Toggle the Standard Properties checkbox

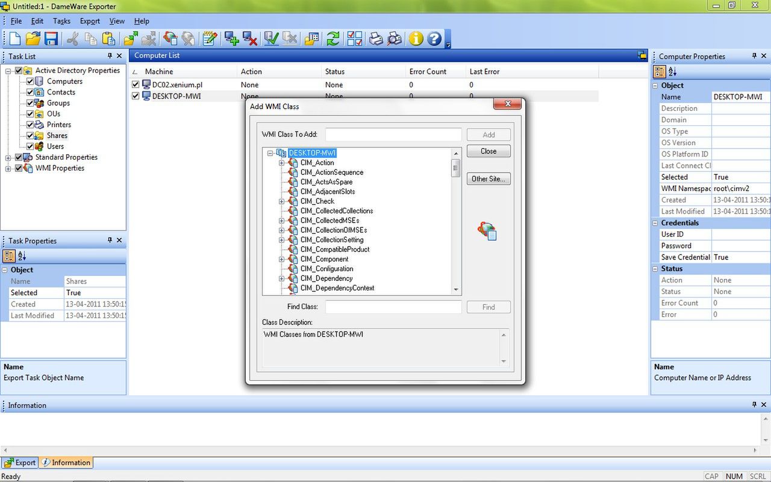point(19,157)
